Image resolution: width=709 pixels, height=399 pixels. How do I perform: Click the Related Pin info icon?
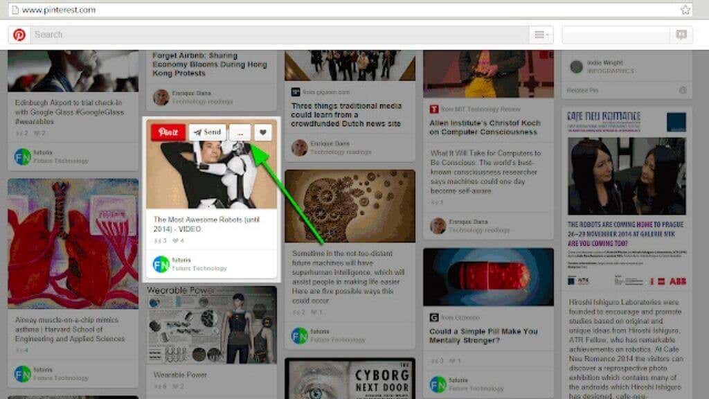tap(683, 91)
